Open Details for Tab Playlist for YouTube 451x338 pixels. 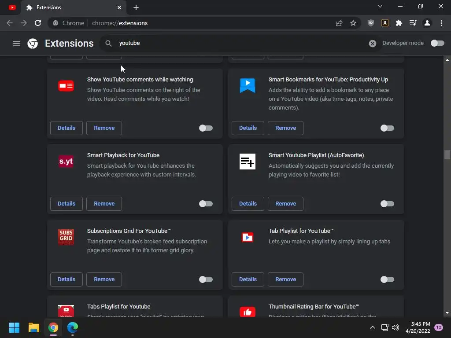(248, 279)
